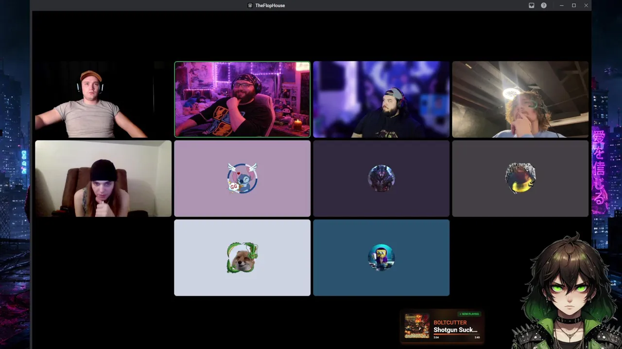Focus video of person wearing black beanie
Screen dimensions: 622x349
coord(103,178)
